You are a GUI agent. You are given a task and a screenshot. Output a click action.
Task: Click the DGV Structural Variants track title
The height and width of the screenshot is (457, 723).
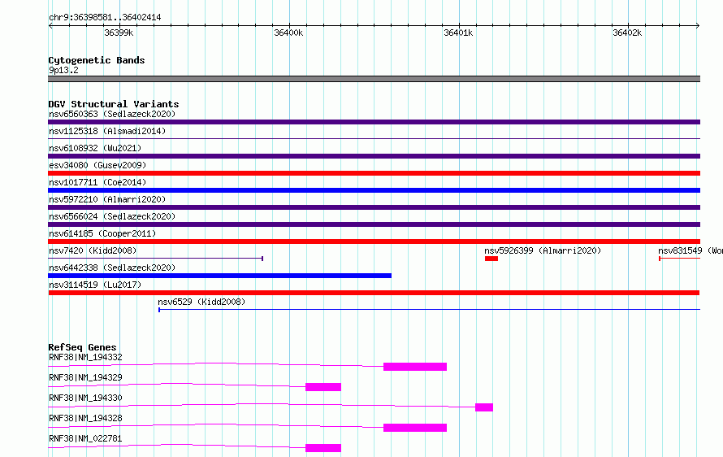(114, 104)
